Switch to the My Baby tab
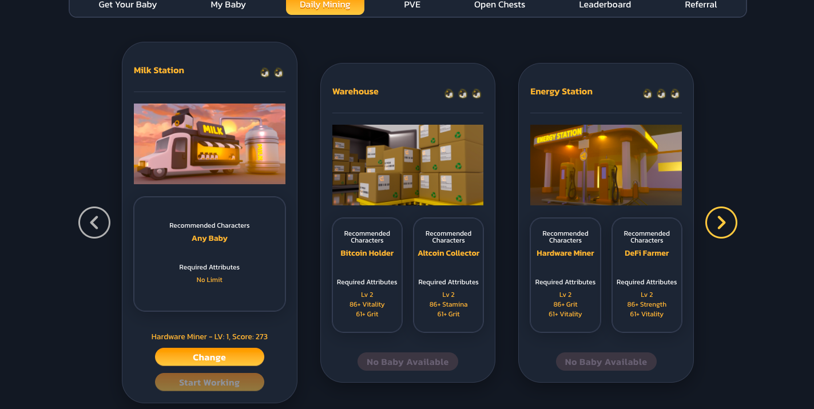 click(x=228, y=5)
